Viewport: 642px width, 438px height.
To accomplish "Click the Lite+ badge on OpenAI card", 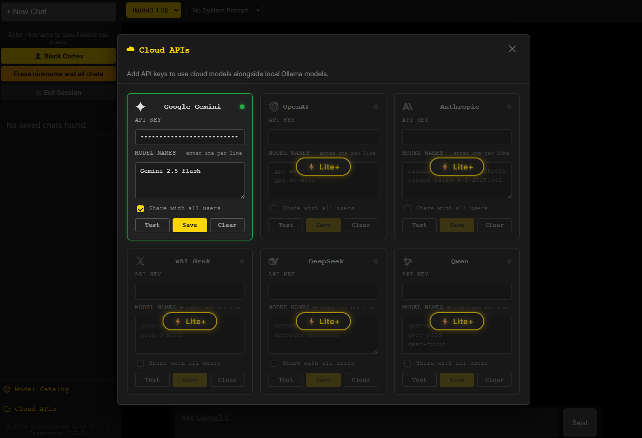I will coord(324,167).
